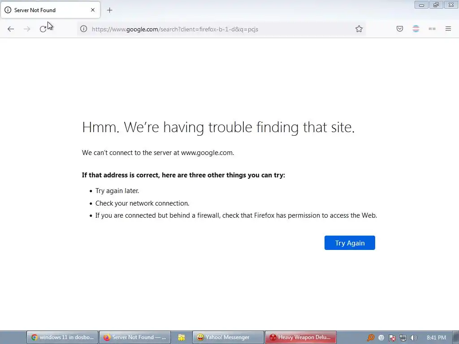This screenshot has height=344, width=459.
Task: Minimize the Firefox window
Action: [421, 5]
